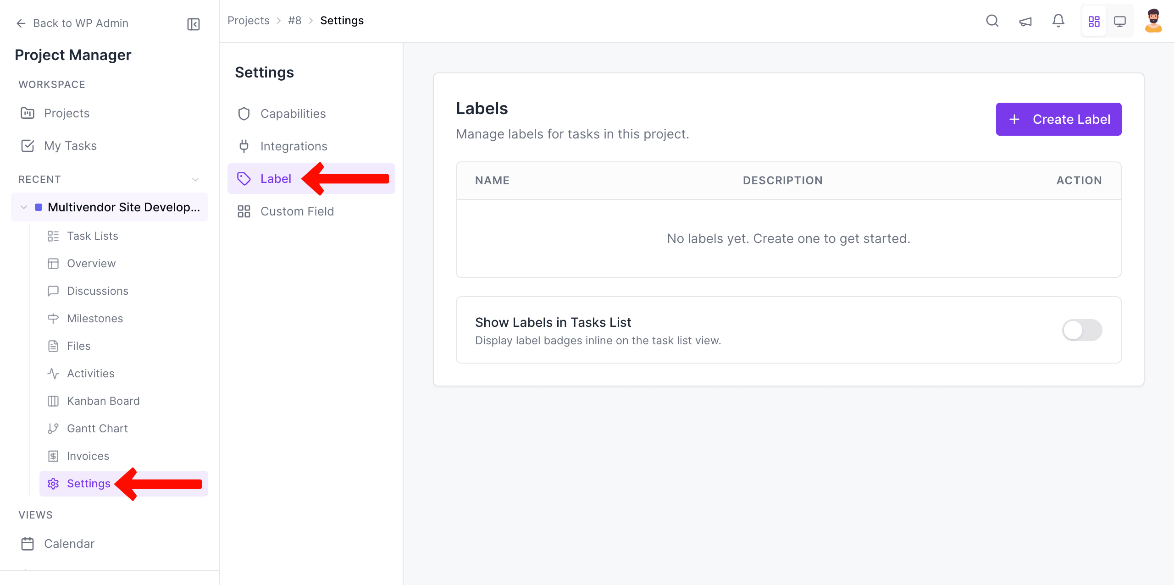Screen dimensions: 1174x585
Task: Collapse the RECENT section
Action: pos(195,179)
